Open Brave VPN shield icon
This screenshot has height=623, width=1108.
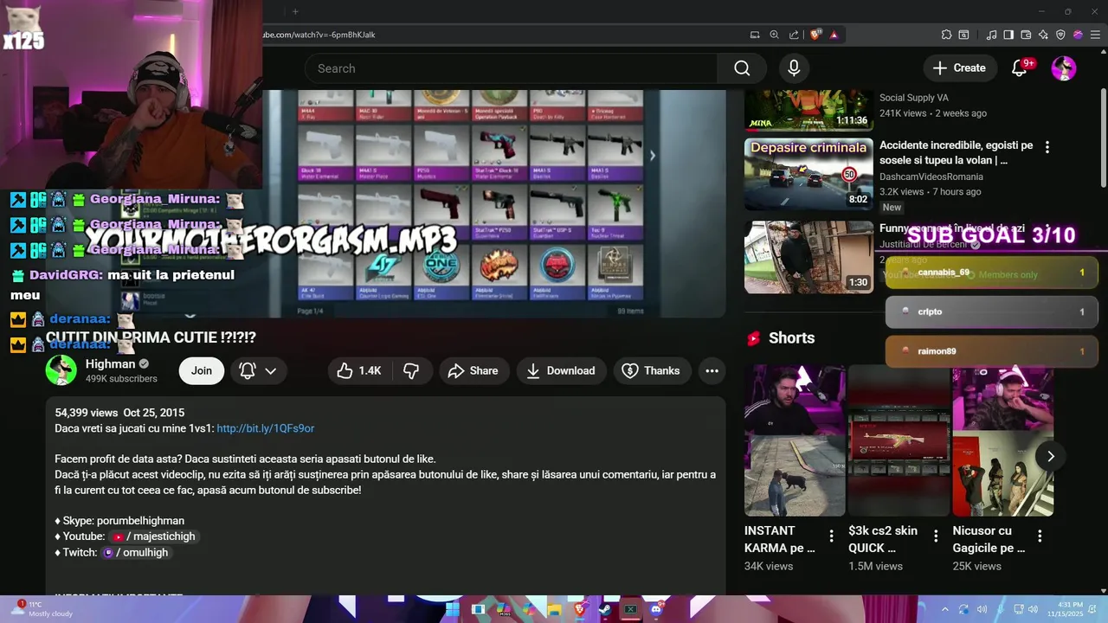1060,35
